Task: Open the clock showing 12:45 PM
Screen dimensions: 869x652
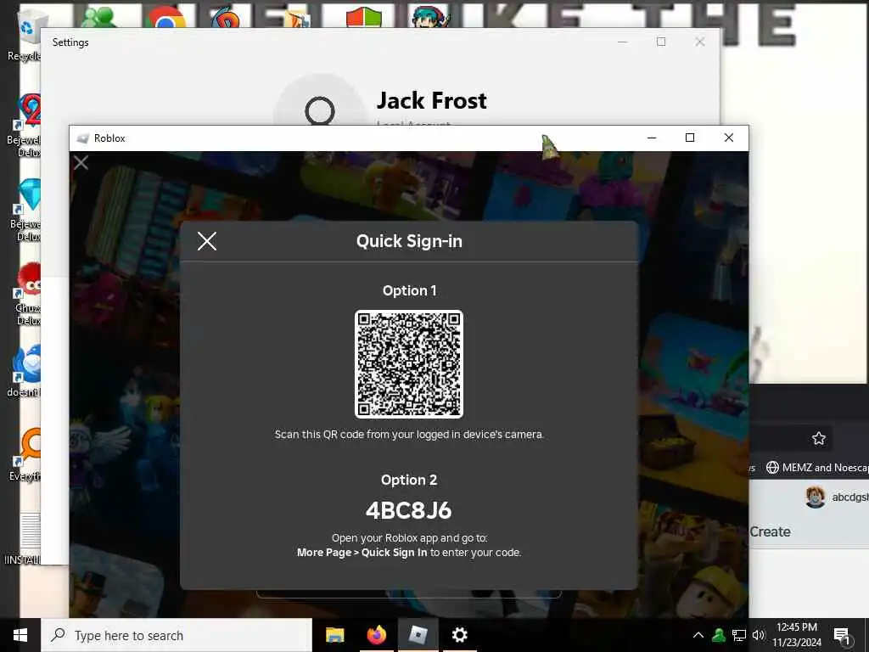Action: (x=796, y=635)
